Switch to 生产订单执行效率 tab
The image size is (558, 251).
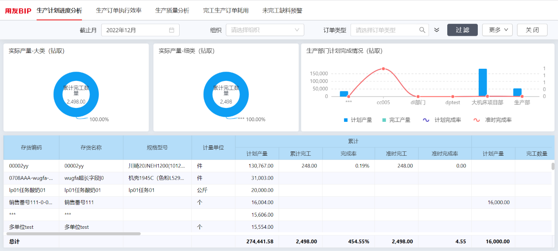pos(119,10)
